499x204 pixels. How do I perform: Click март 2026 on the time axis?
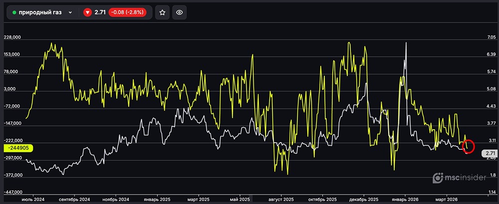pos(445,199)
